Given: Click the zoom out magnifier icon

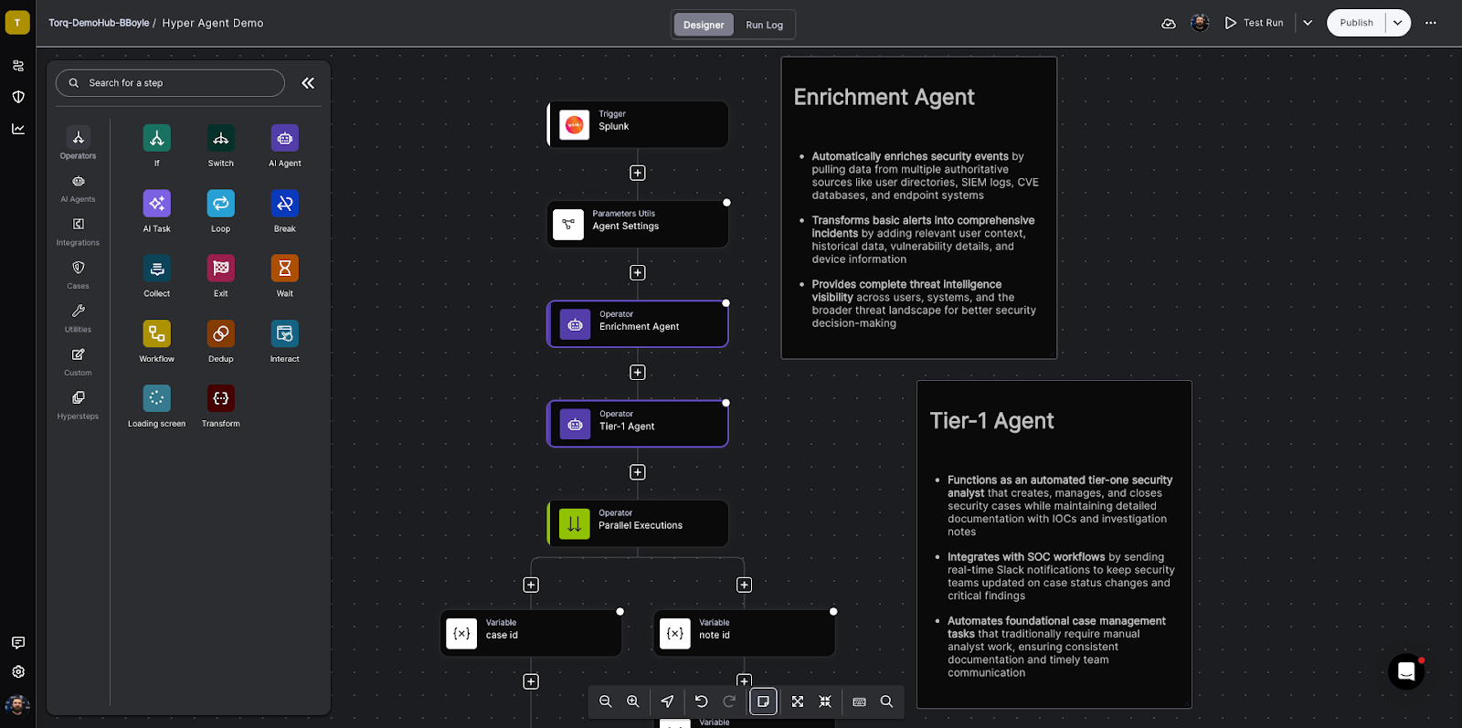Looking at the screenshot, I should (605, 702).
